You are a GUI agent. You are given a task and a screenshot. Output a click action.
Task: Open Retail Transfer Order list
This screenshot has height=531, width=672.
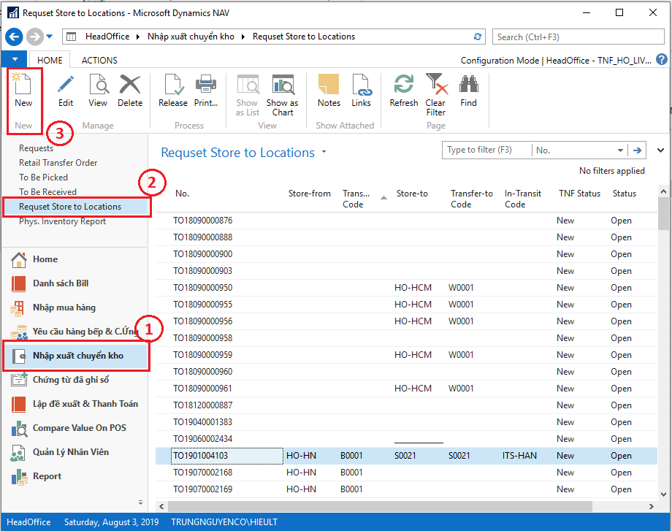(58, 163)
